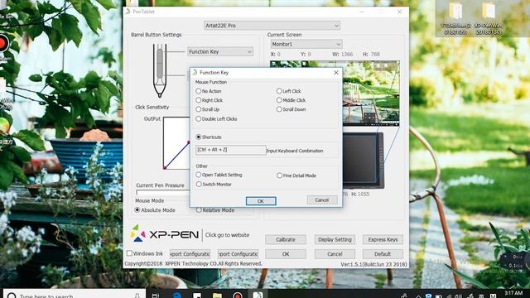Select Relative Mode in PenTablet window
Viewport: 530px width, 298px height.
coord(199,209)
